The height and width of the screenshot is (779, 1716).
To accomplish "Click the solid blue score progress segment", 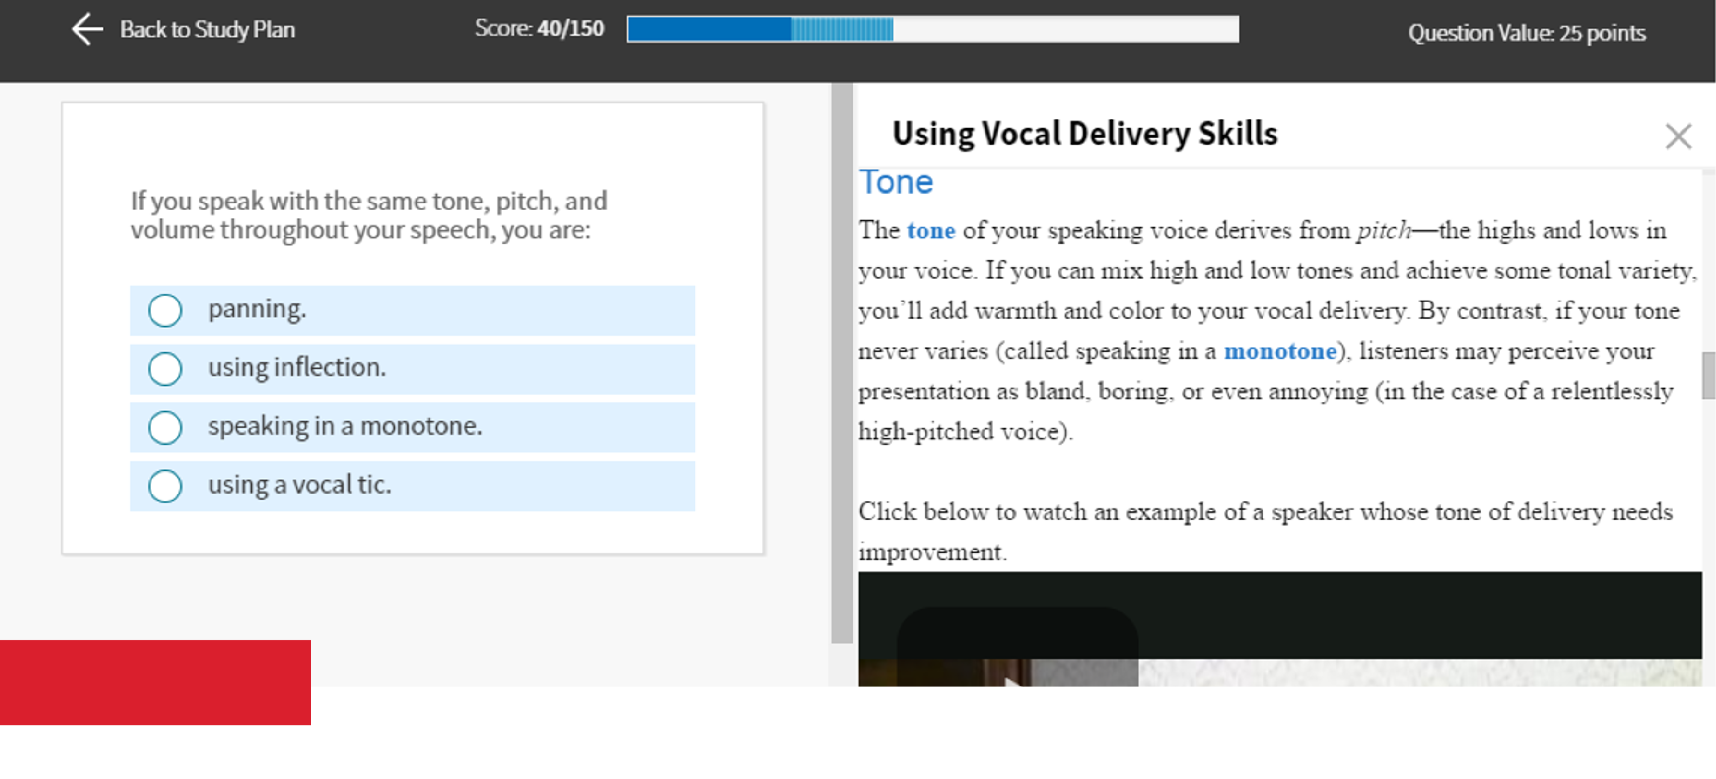I will point(709,30).
